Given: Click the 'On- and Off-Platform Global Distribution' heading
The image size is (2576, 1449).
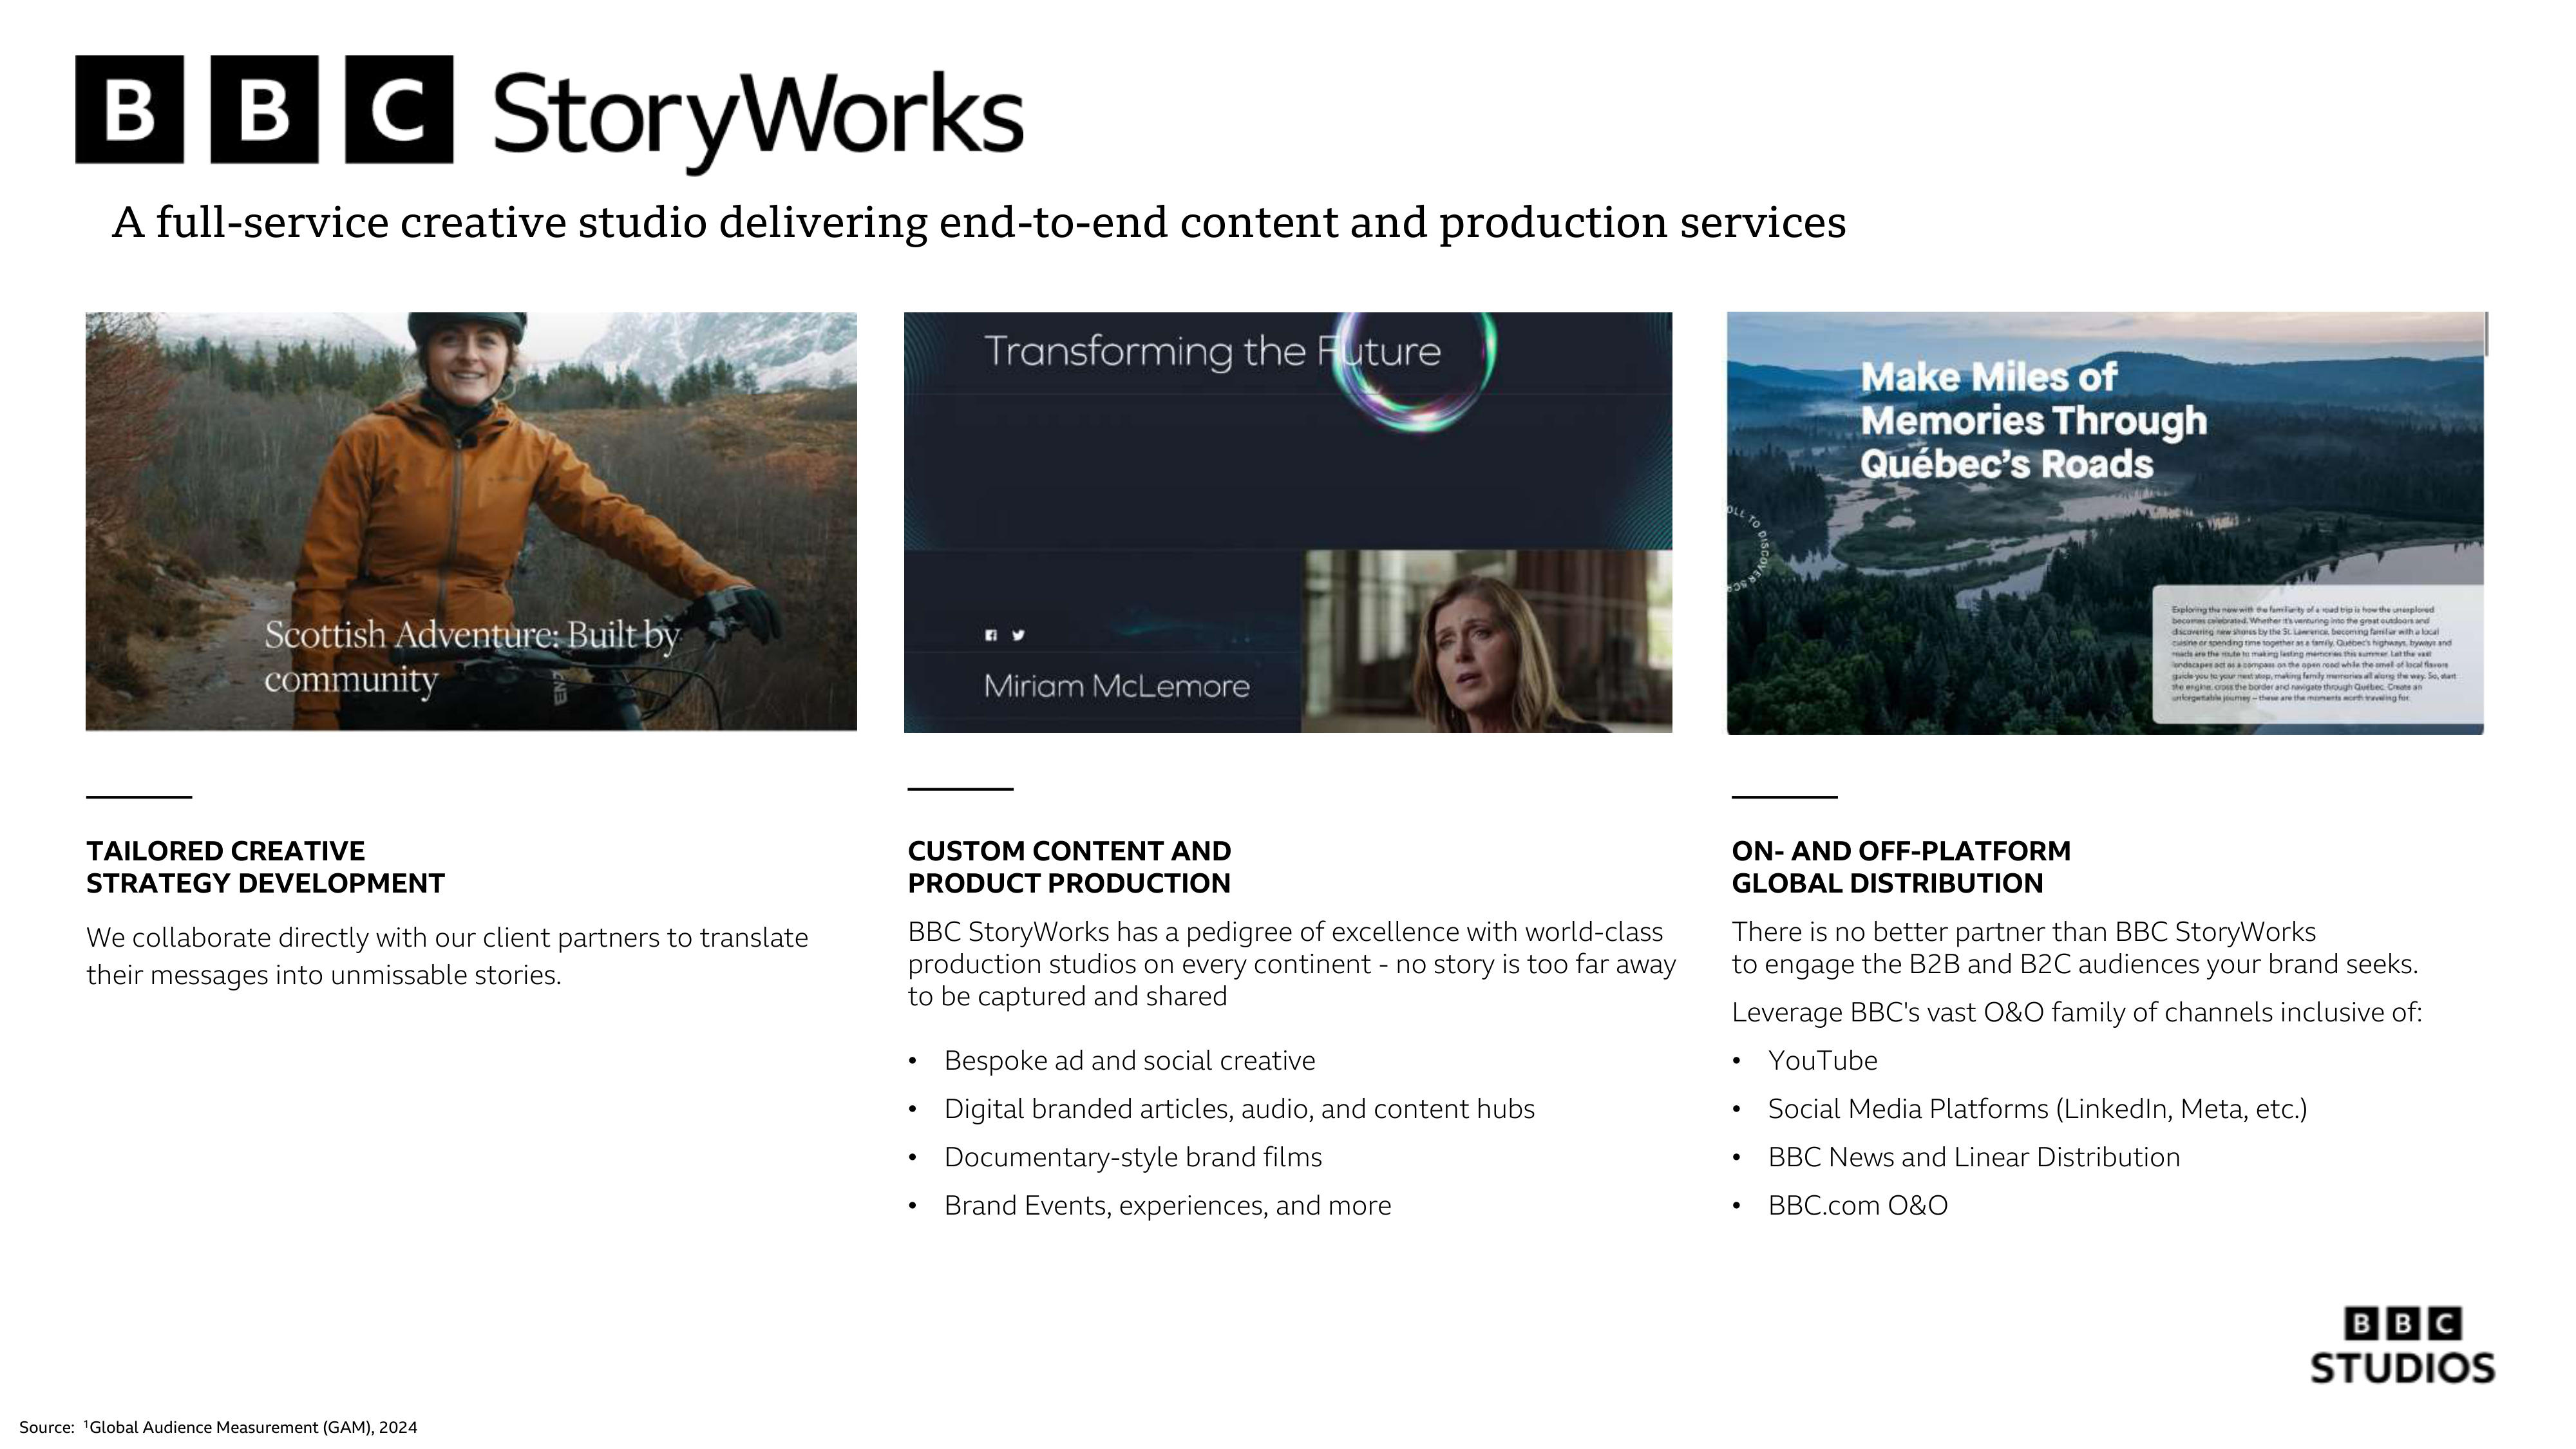Looking at the screenshot, I should [x=1901, y=867].
